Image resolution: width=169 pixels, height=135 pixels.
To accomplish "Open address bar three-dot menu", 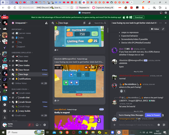I will (68, 8).
